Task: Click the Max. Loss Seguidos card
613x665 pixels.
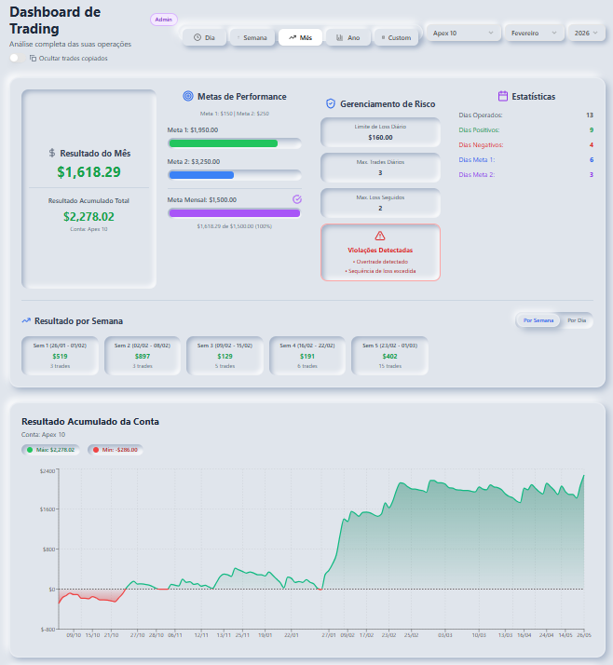Action: 380,203
